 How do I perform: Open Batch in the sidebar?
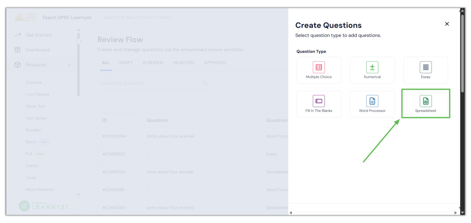pyautogui.click(x=31, y=142)
